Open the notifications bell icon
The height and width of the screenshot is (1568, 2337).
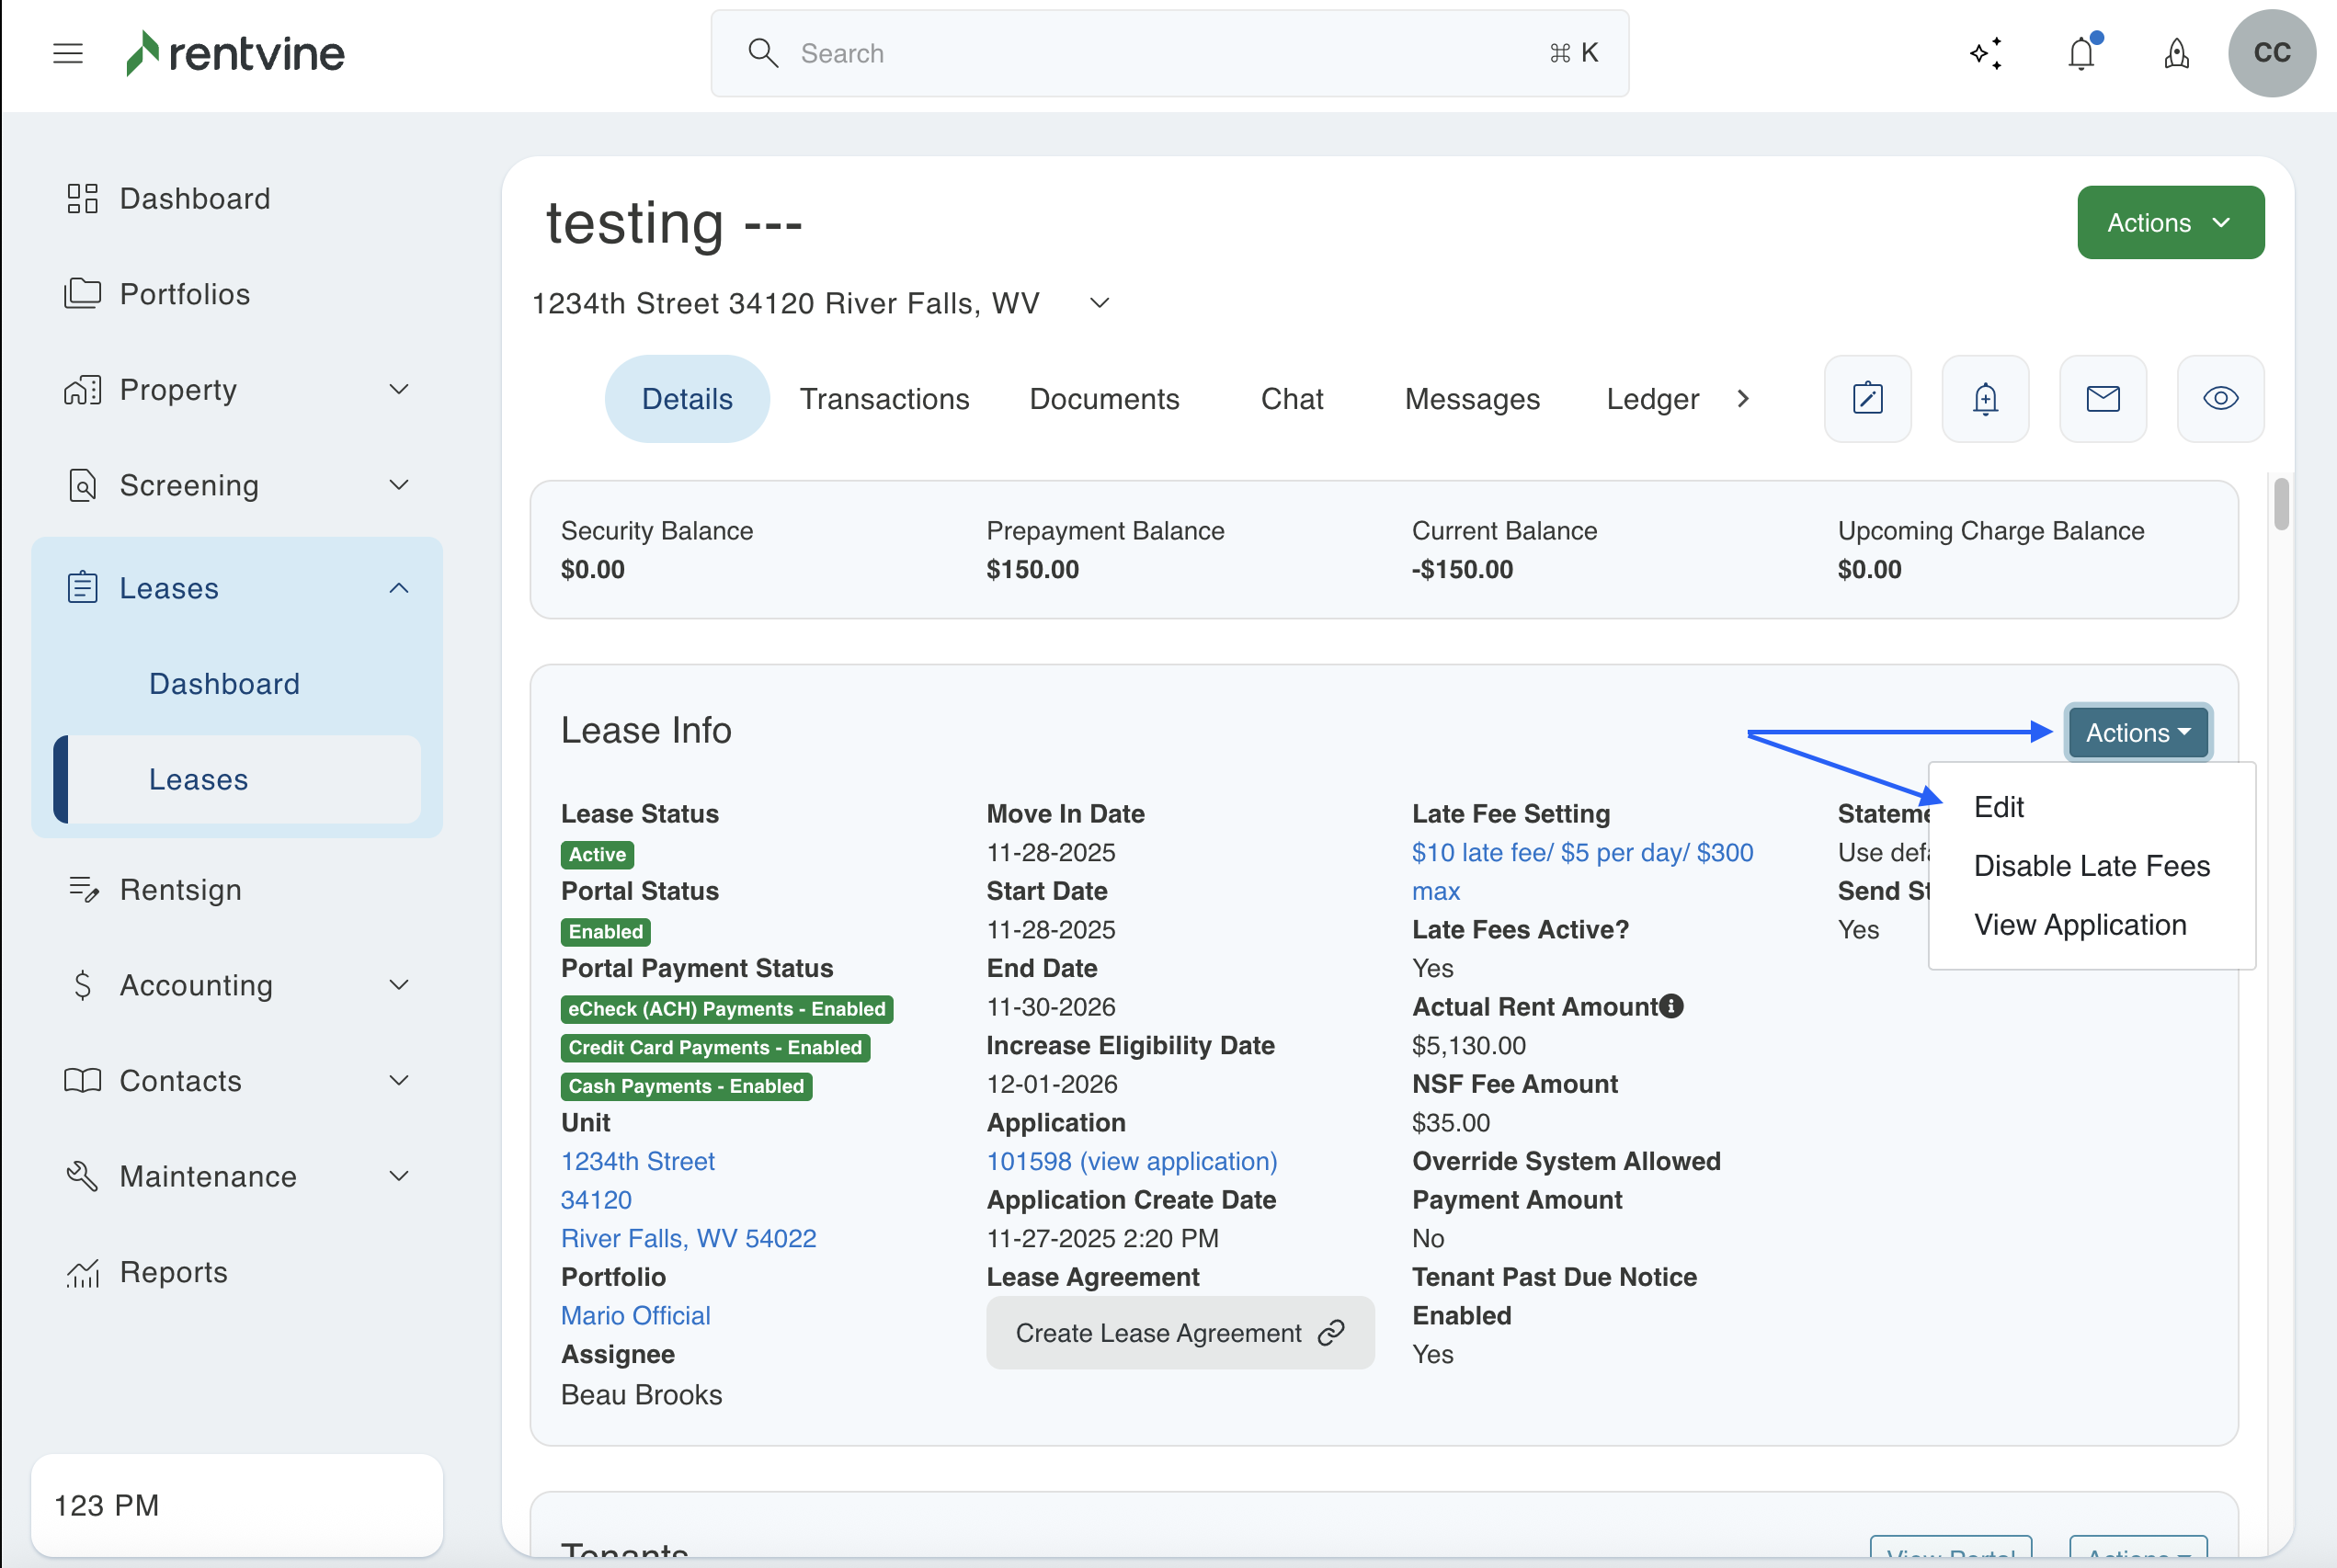coord(2081,53)
